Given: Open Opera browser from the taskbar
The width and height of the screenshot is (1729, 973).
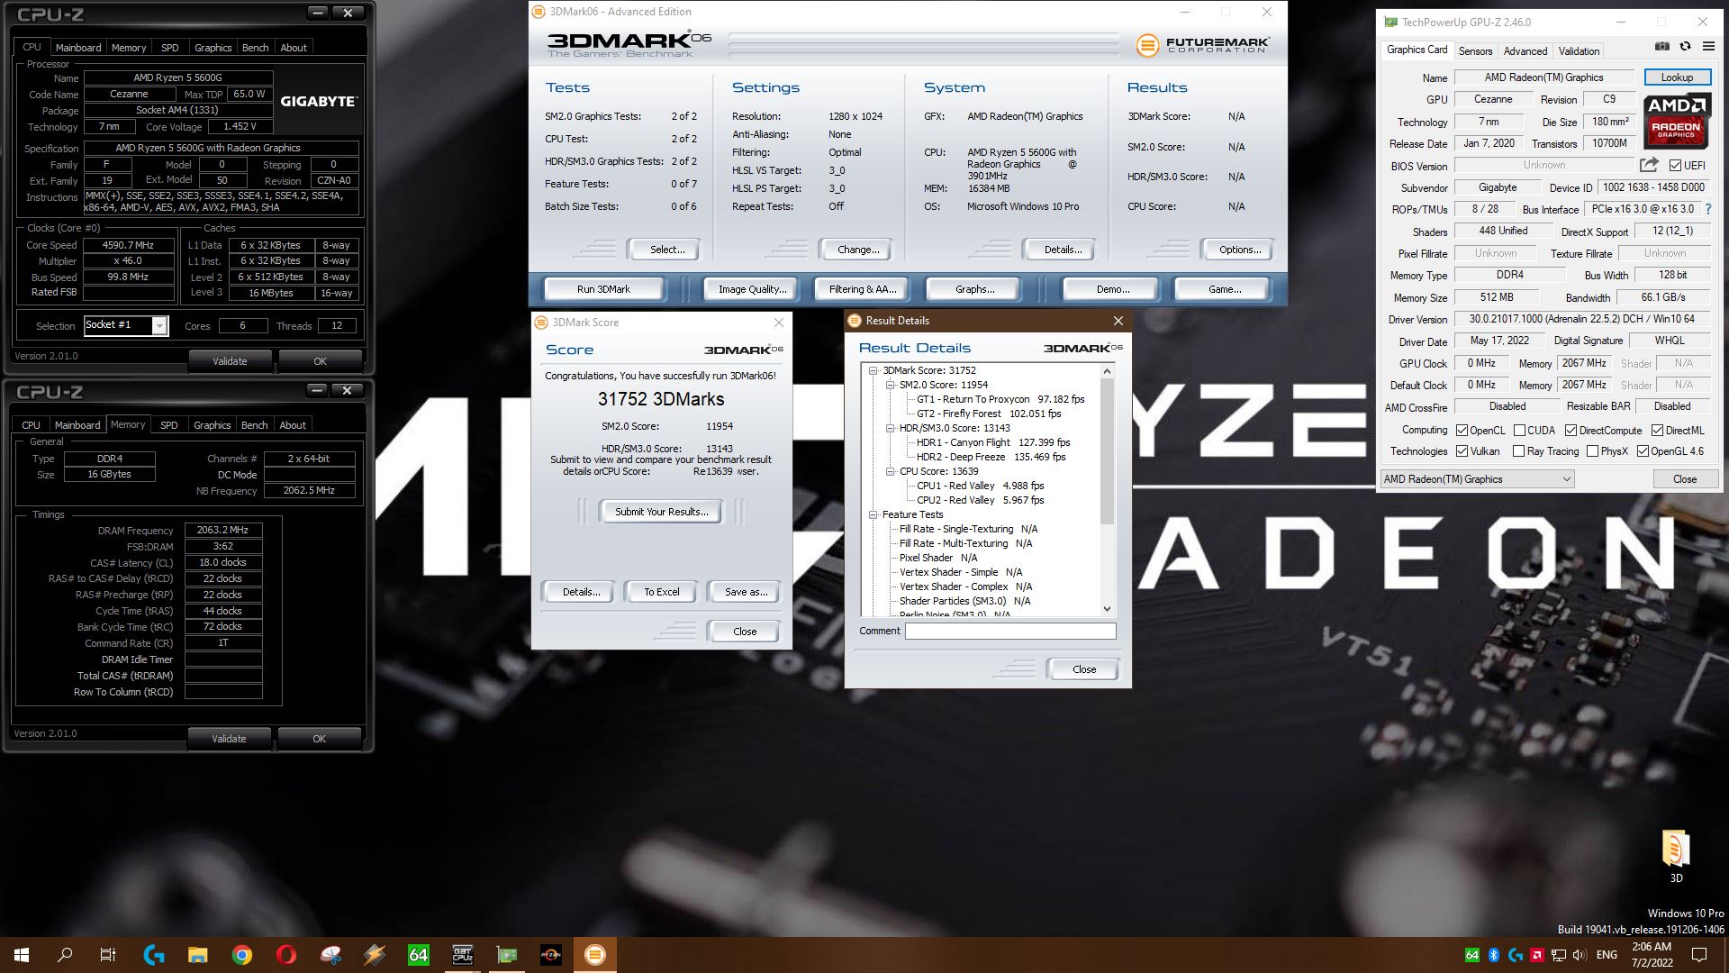Looking at the screenshot, I should tap(286, 955).
